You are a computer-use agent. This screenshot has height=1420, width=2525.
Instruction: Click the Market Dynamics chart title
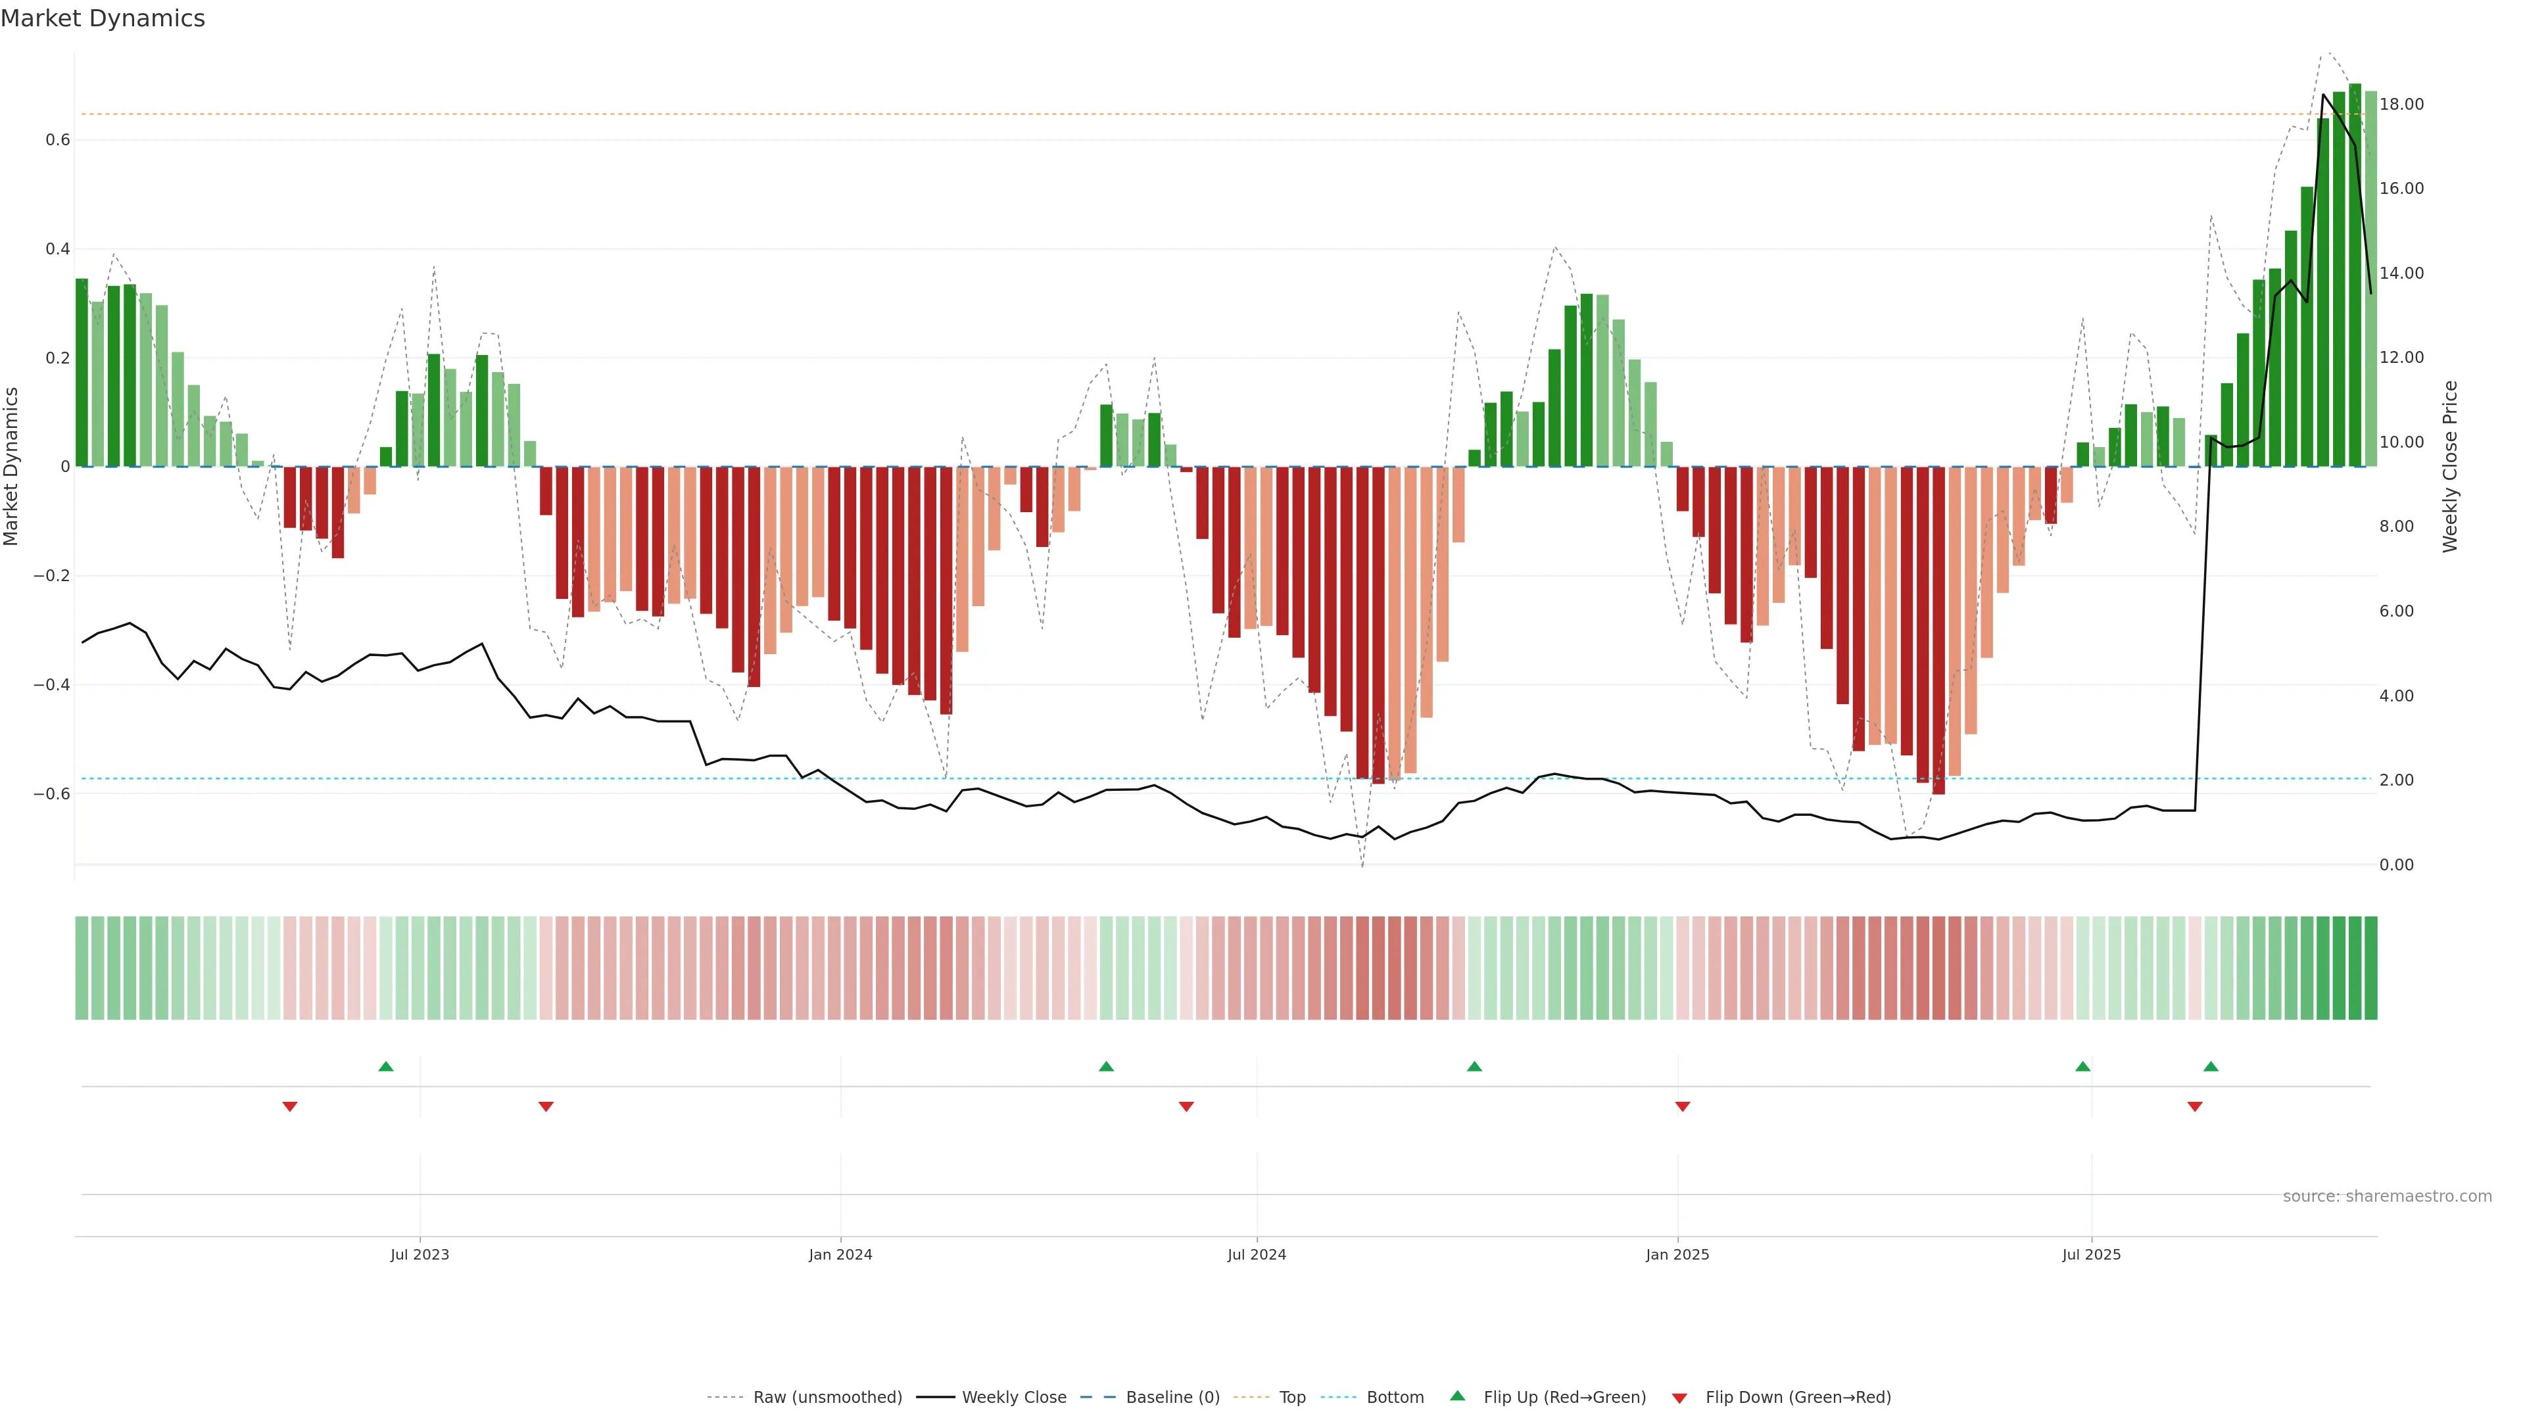[103, 18]
